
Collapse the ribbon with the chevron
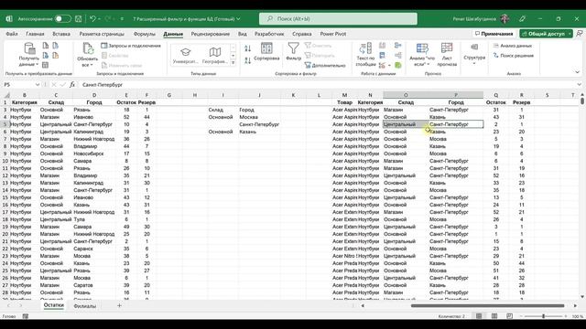click(577, 72)
